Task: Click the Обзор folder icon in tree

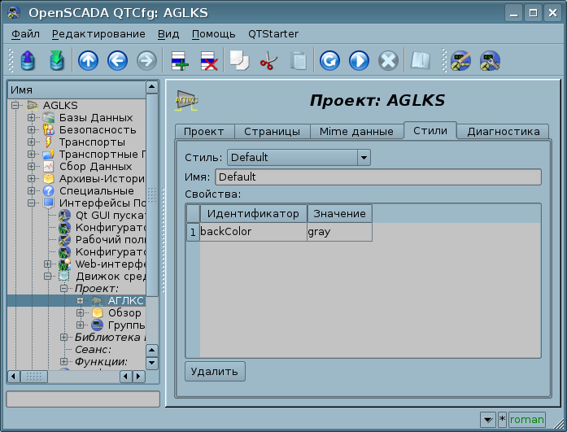Action: [x=98, y=312]
